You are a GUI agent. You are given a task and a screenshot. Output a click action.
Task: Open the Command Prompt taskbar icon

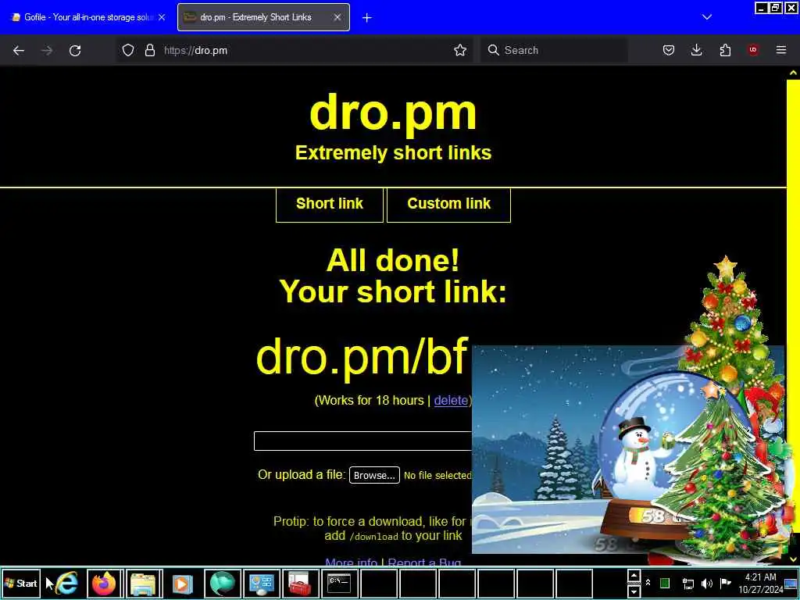pos(339,583)
